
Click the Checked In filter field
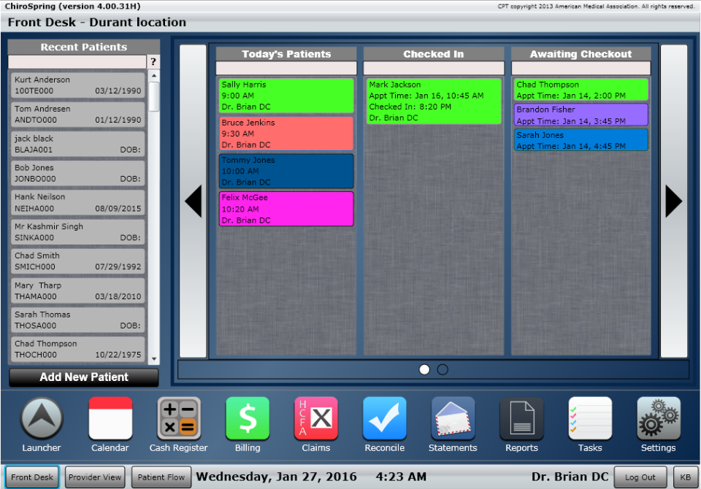click(x=434, y=68)
